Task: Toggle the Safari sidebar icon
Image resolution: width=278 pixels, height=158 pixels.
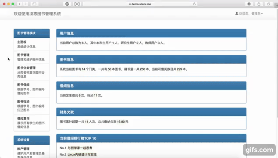Action: (x=34, y=4)
